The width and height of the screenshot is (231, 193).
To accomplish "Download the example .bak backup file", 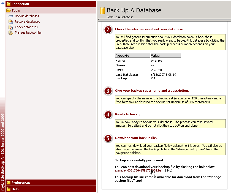I will [x=139, y=170].
